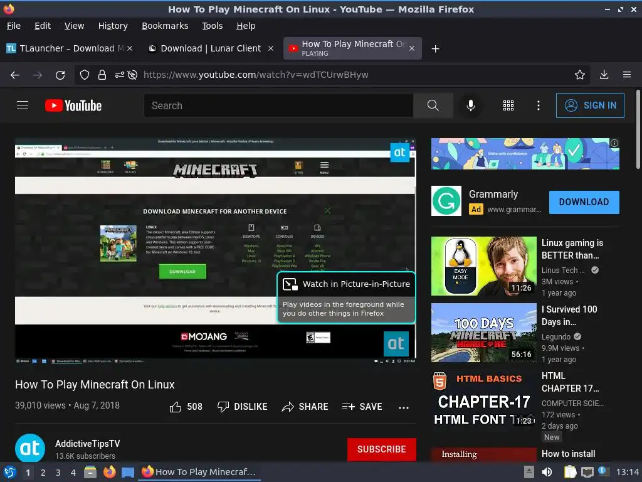Close the TLauncher tab

coord(130,48)
